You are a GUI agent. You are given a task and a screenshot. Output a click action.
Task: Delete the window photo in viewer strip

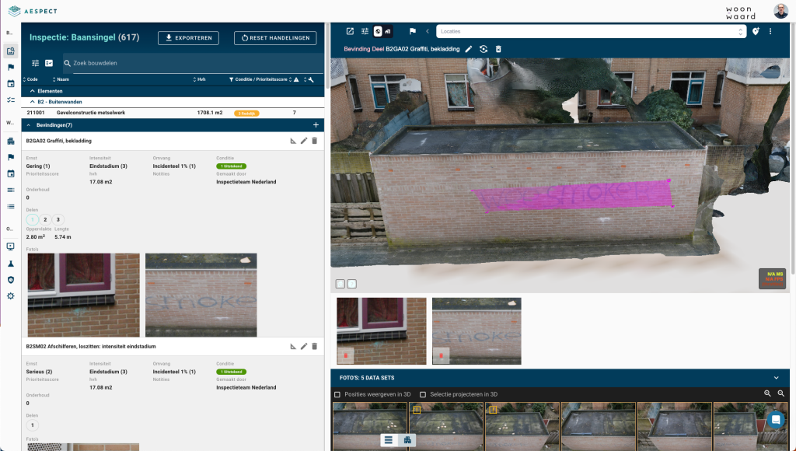coord(345,355)
